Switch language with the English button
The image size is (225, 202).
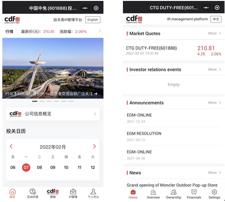(x=93, y=20)
